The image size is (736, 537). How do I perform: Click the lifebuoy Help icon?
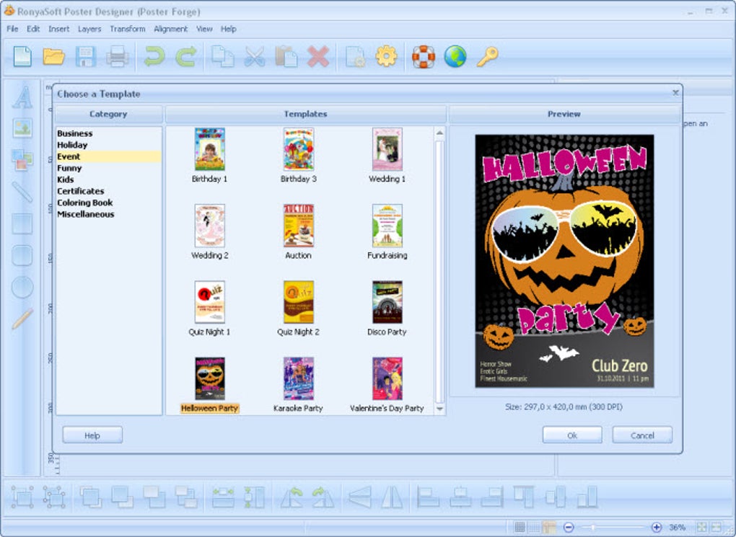pyautogui.click(x=424, y=57)
